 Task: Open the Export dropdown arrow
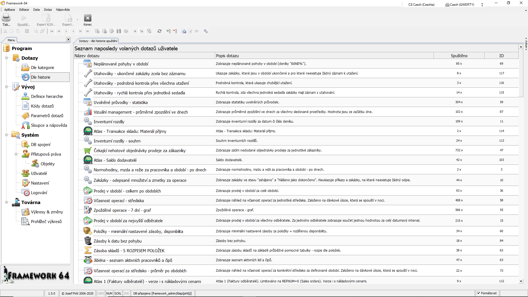[x=77, y=20]
